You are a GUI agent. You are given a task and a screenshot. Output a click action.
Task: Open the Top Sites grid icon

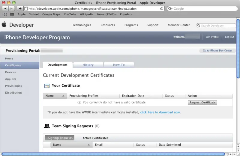pos(12,14)
